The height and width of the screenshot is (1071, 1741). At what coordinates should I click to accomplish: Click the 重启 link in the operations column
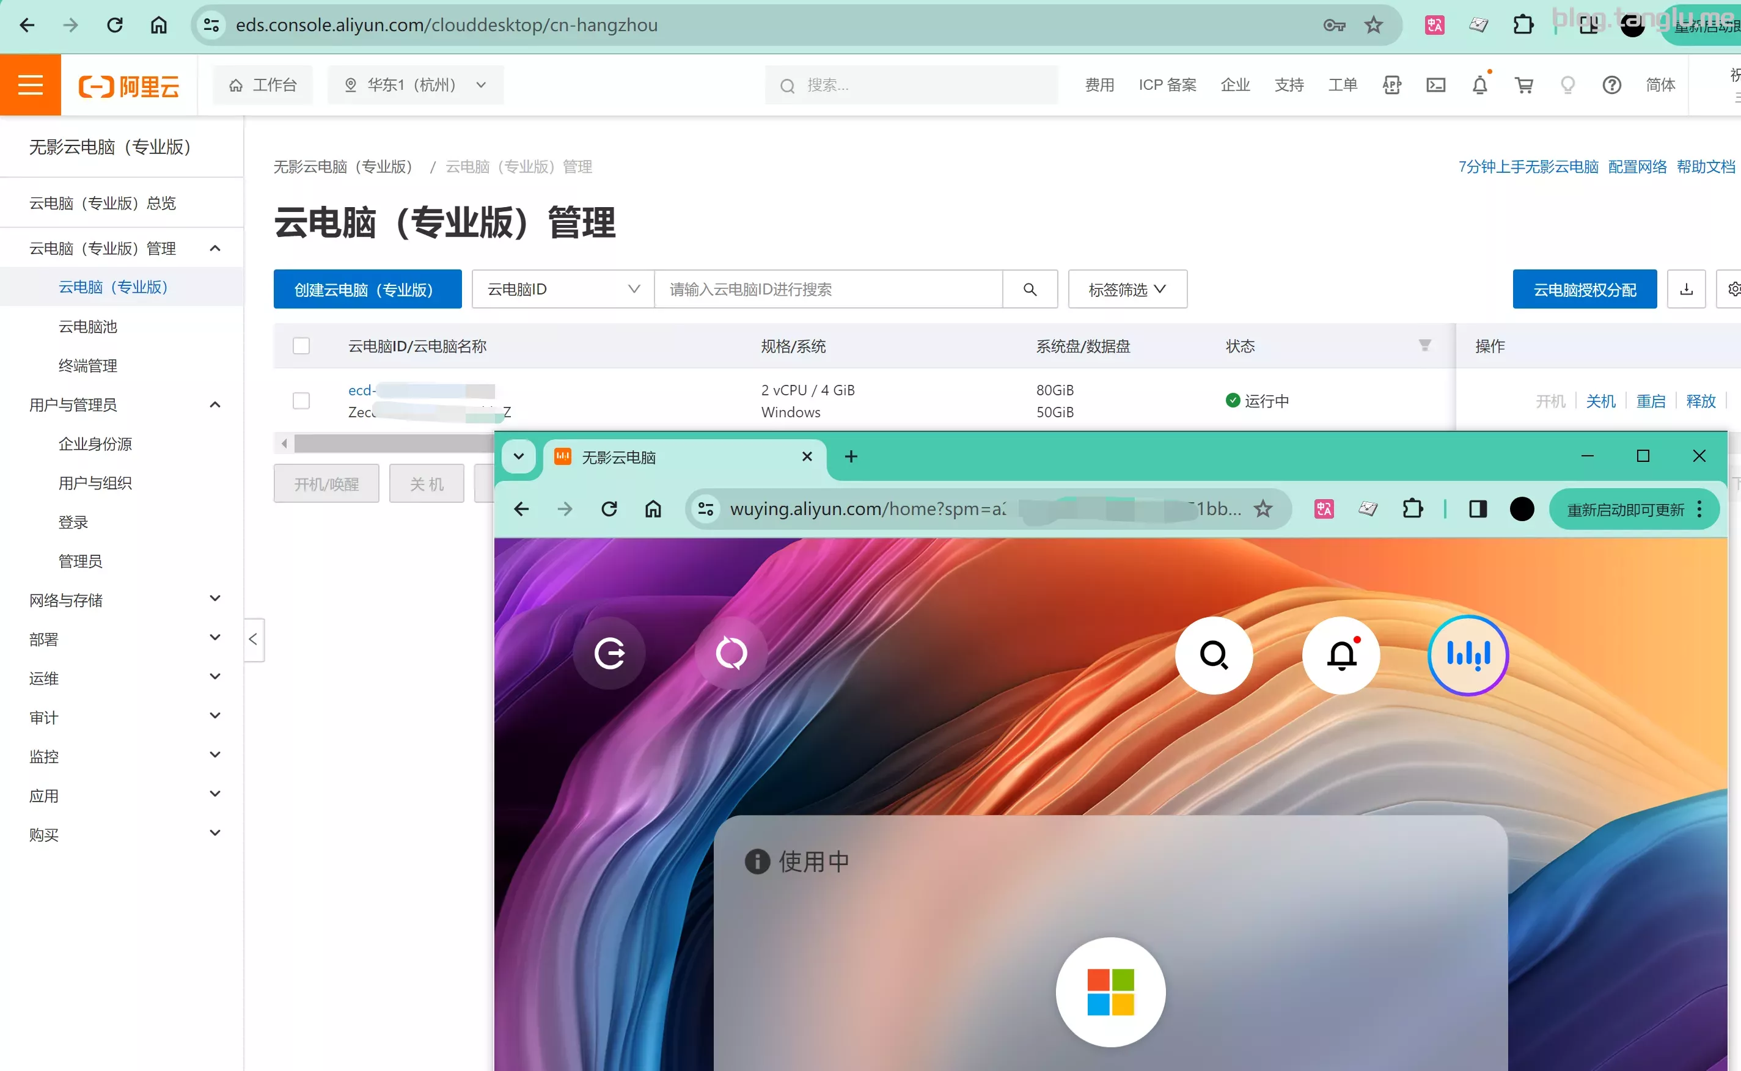tap(1651, 401)
